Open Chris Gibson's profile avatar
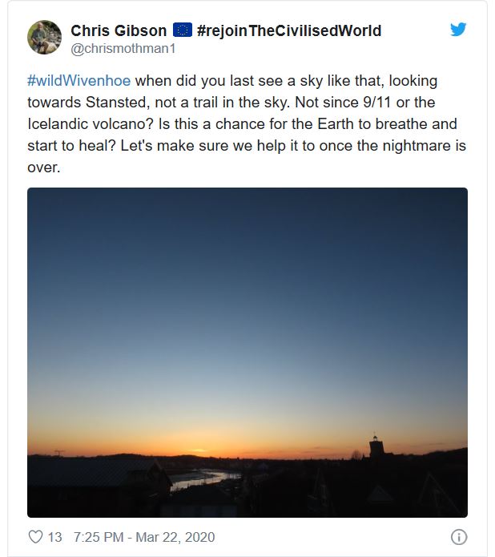Image resolution: width=495 pixels, height=557 pixels. 44,38
